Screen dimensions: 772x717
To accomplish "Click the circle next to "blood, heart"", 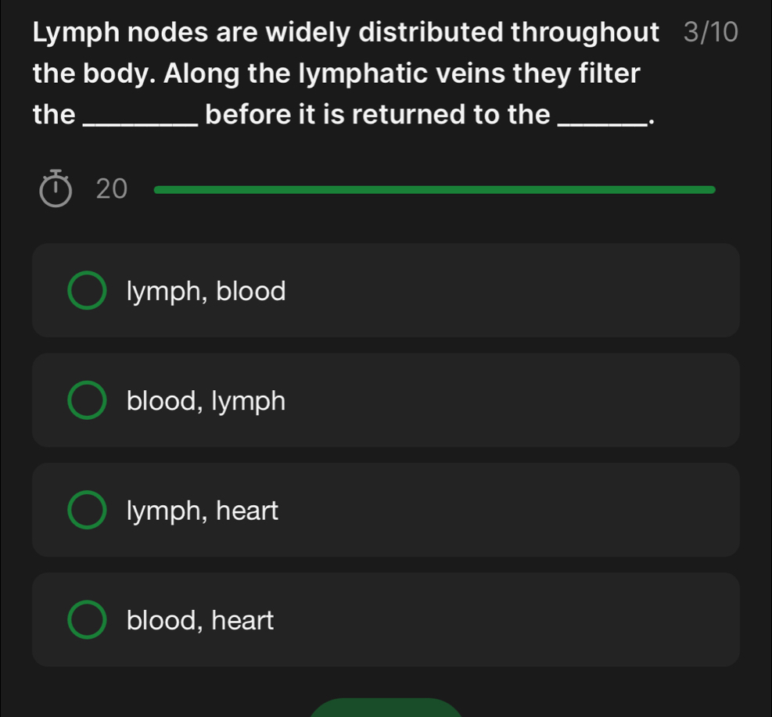I will coord(86,619).
